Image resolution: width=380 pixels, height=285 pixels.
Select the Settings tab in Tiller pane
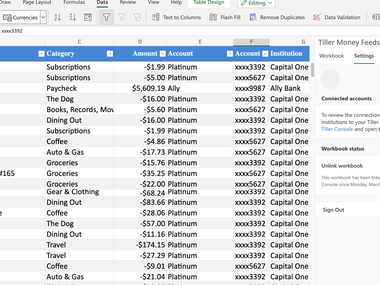[364, 56]
